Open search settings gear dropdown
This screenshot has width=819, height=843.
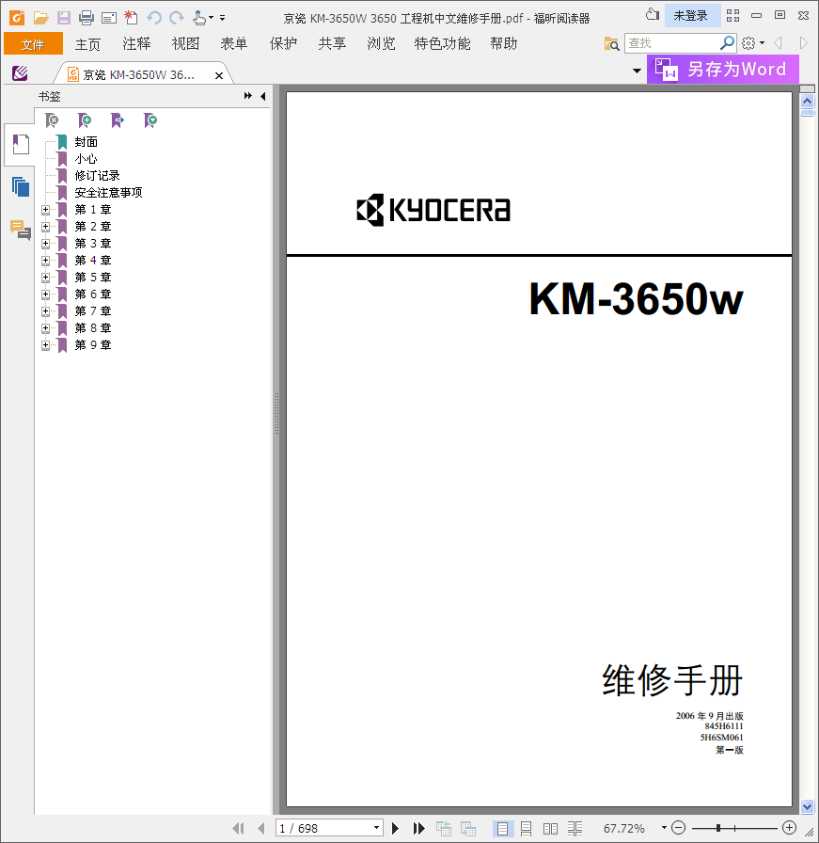[x=753, y=43]
